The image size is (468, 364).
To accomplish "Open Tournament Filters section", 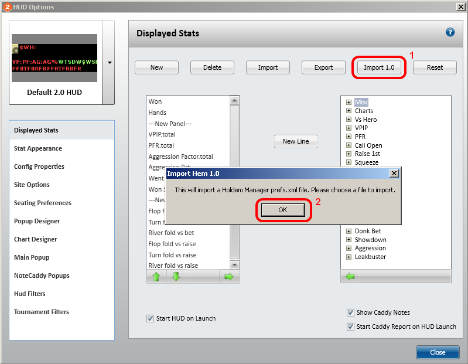I will point(62,312).
